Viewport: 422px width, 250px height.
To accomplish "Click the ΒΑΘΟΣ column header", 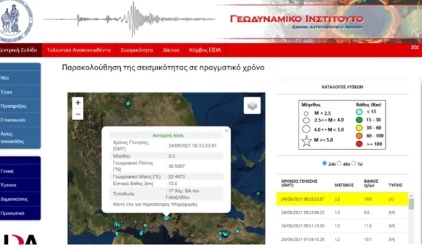I will point(371,183).
